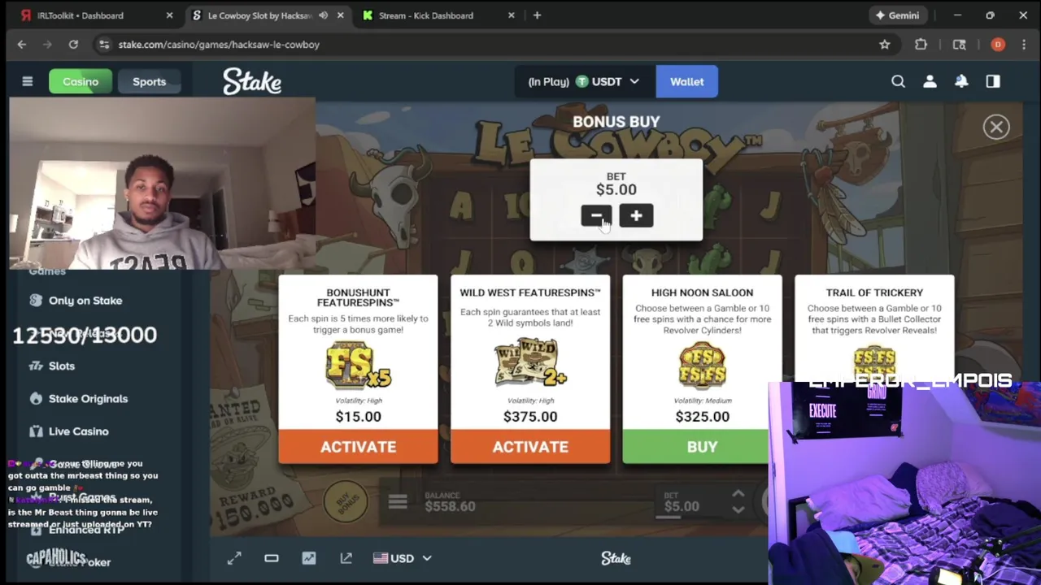Open the user profile icon
The image size is (1041, 585).
(930, 81)
